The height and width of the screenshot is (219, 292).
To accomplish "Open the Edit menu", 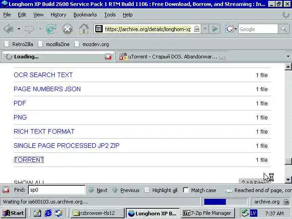I will 22,15.
